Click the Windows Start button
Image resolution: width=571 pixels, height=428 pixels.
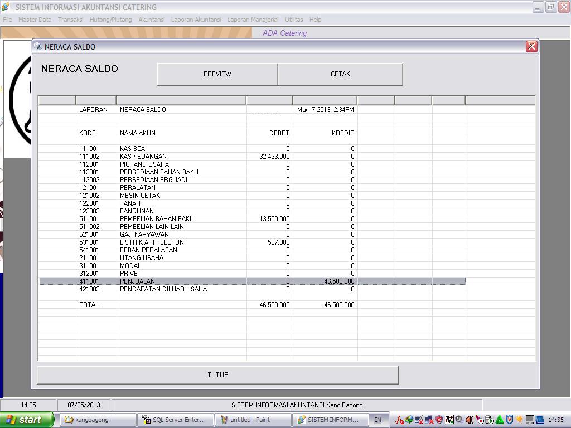(x=27, y=420)
